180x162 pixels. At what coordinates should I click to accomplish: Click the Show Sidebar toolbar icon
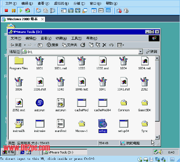(64, 10)
